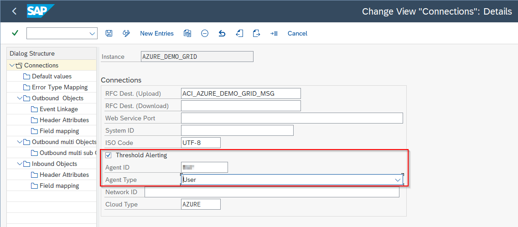The image size is (518, 227).
Task: Click Cancel in the toolbar
Action: click(297, 33)
